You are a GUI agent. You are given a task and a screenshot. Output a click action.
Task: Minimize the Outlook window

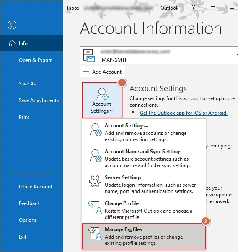coord(213,7)
